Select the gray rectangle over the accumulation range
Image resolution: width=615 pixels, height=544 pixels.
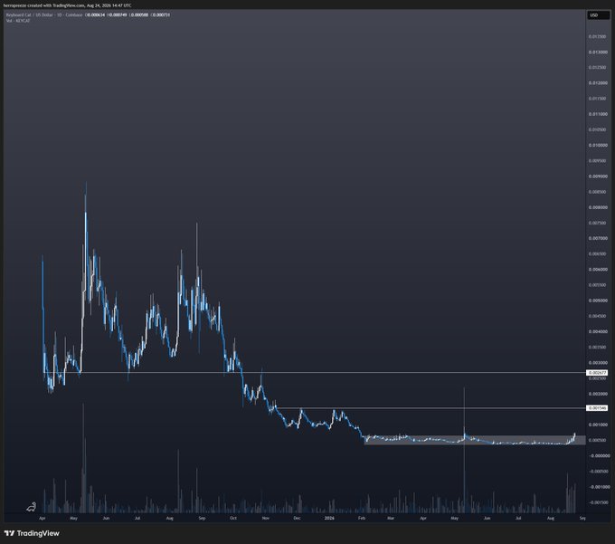click(475, 440)
